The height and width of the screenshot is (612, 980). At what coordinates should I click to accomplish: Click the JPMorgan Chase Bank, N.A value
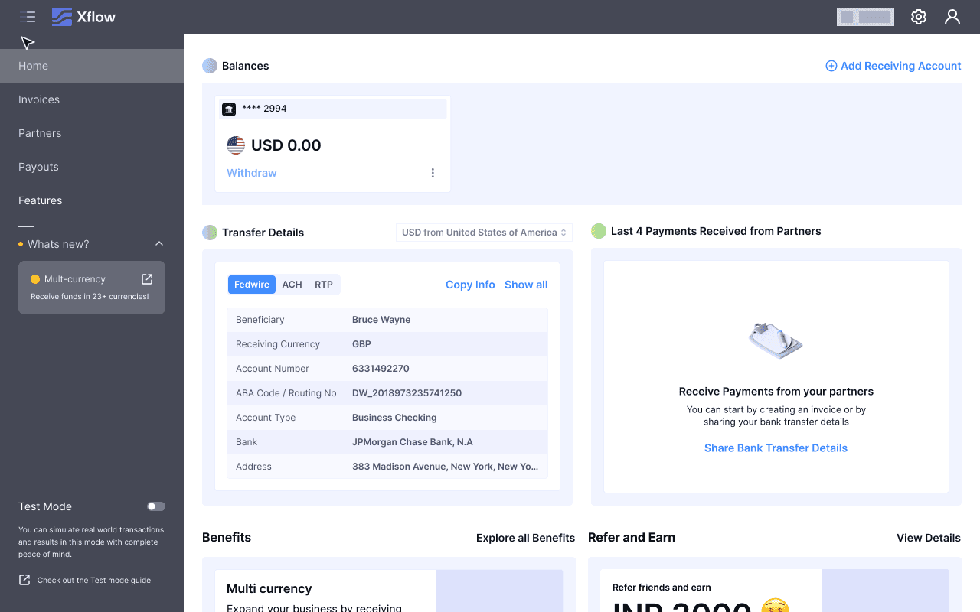click(x=413, y=442)
